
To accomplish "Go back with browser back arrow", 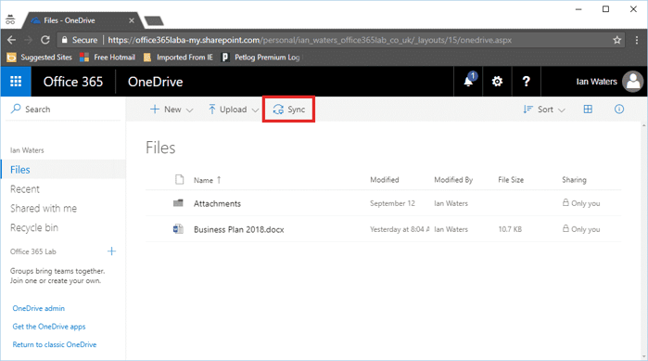I will tap(11, 40).
